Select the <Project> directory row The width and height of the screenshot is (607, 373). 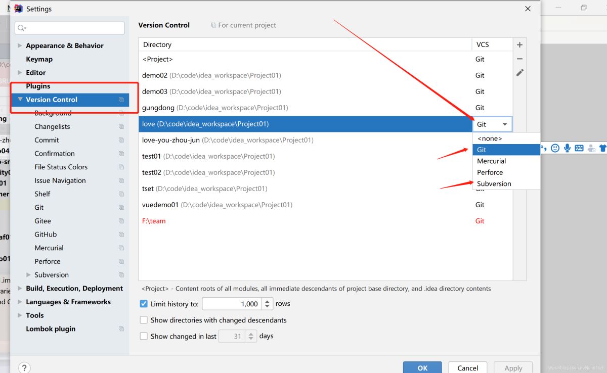click(326, 59)
